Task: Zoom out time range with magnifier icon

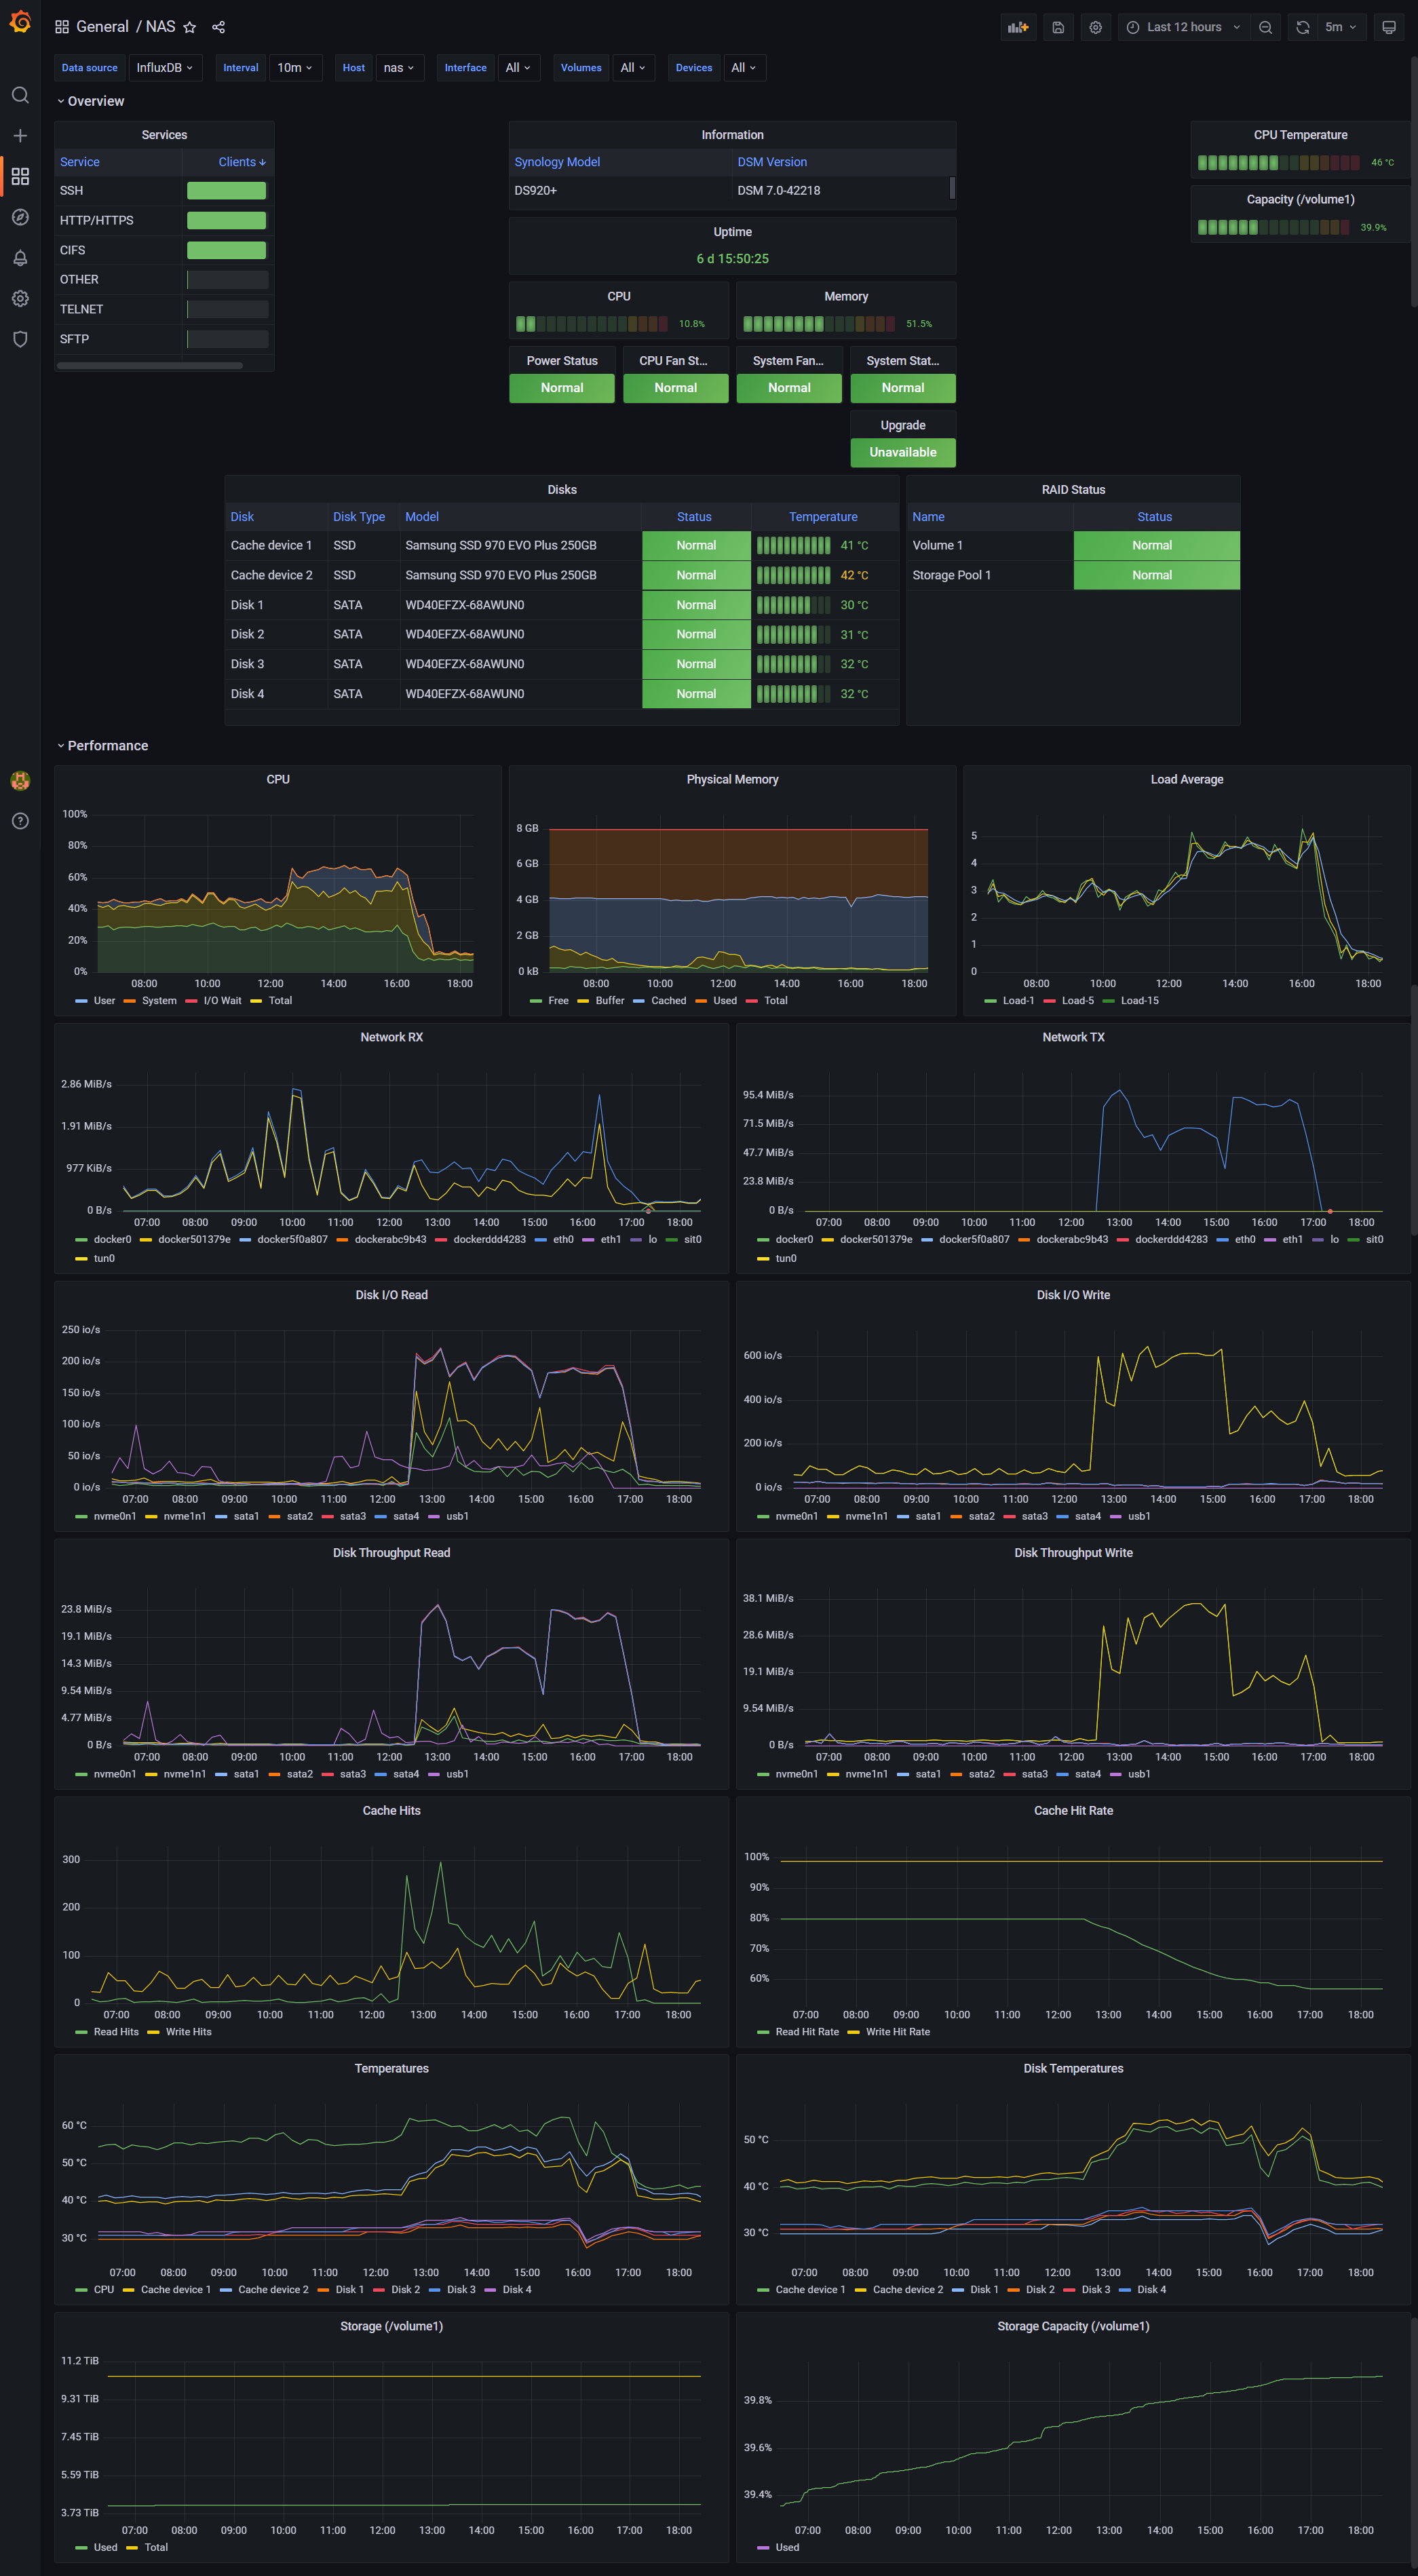Action: point(1266,27)
